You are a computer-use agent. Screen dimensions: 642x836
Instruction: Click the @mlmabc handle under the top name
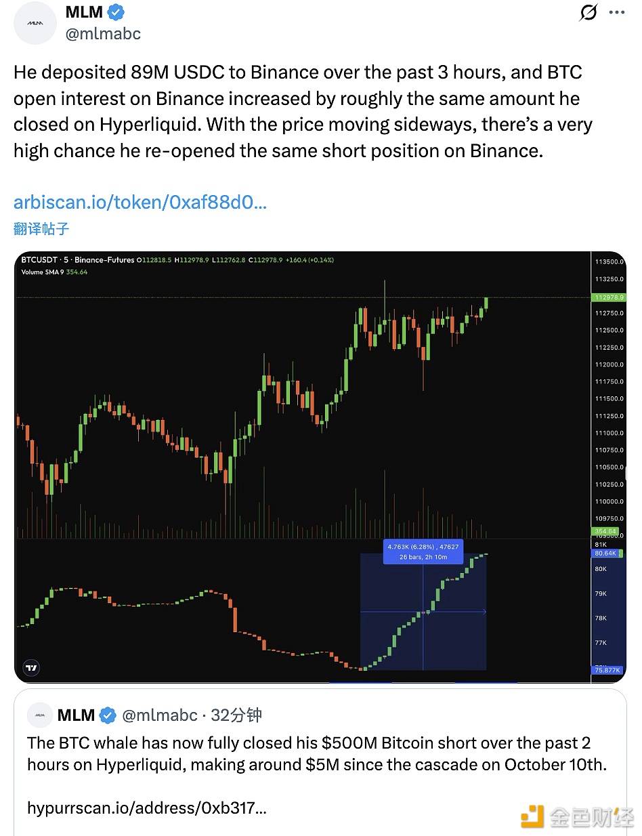click(103, 34)
